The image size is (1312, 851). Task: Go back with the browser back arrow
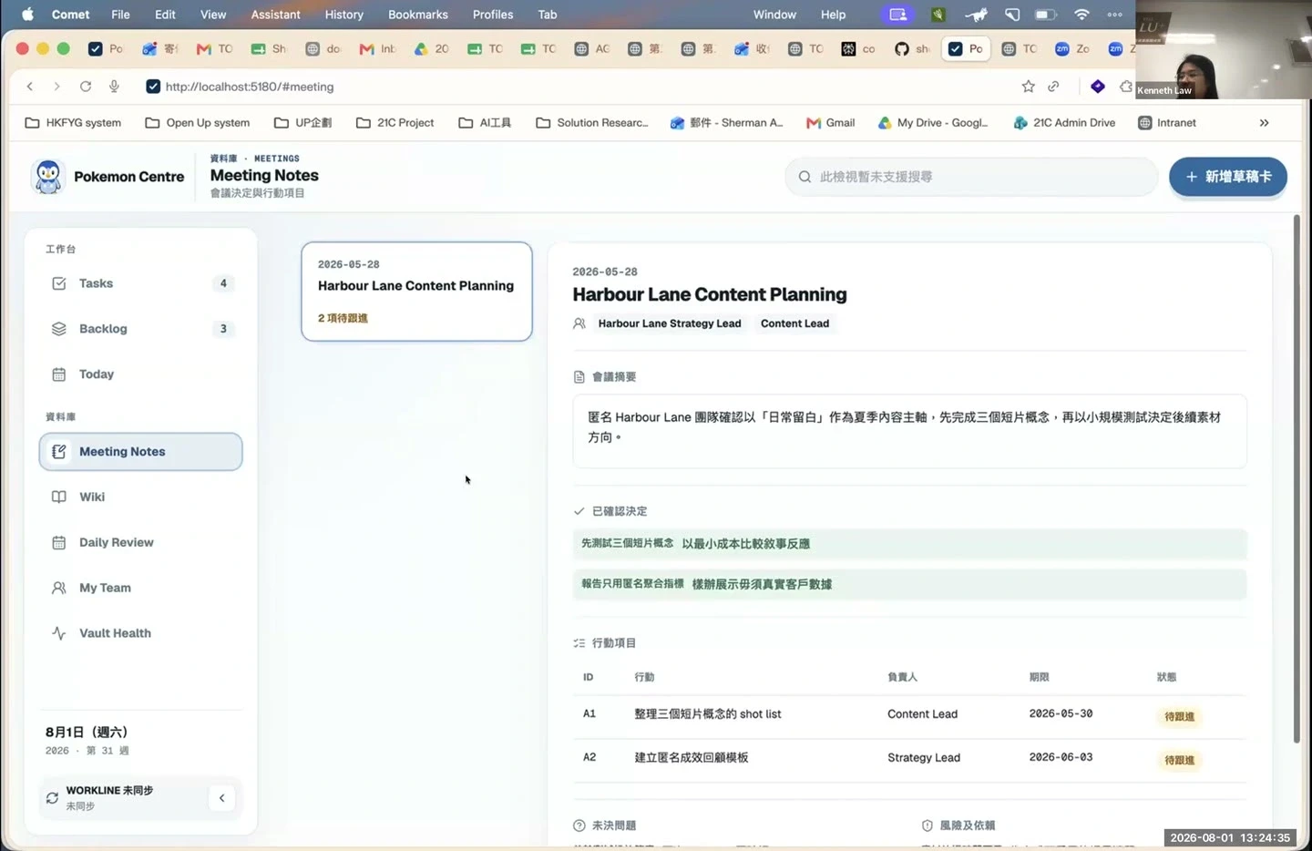tap(30, 87)
